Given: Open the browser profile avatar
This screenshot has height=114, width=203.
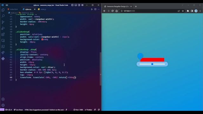Looking at the screenshot, I should [196, 11].
